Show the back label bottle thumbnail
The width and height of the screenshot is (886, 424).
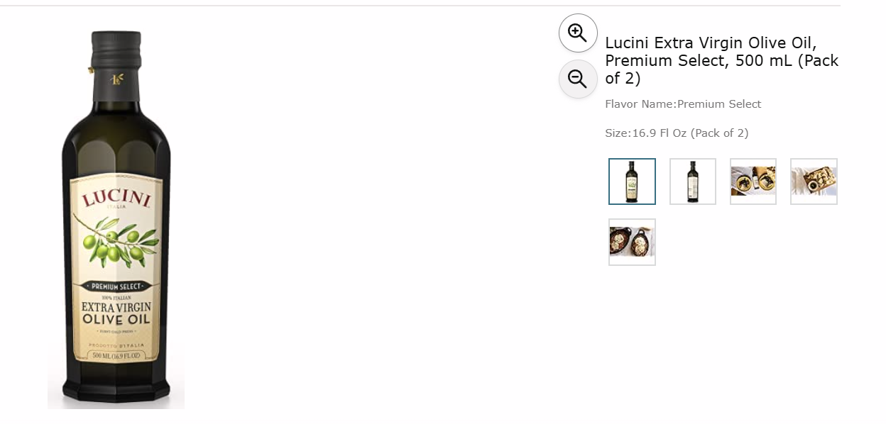pyautogui.click(x=693, y=182)
